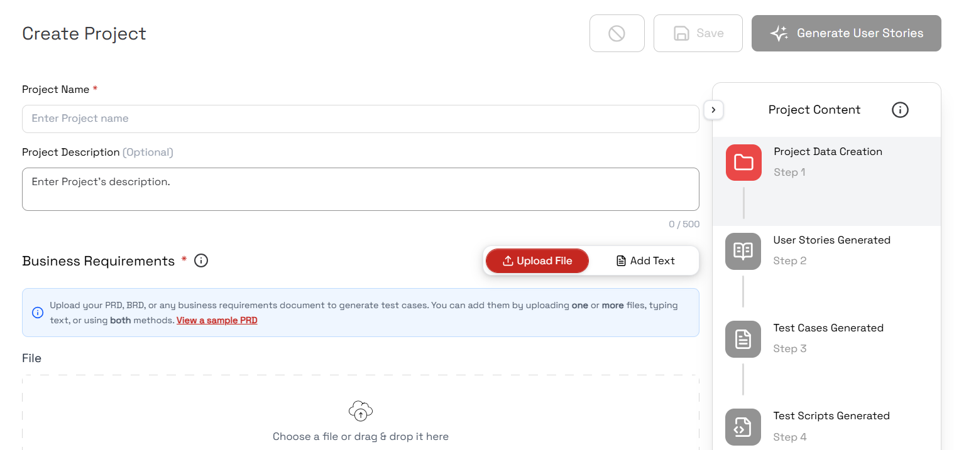This screenshot has width=954, height=450.
Task: Select Test Cases Generated step
Action: point(827,358)
